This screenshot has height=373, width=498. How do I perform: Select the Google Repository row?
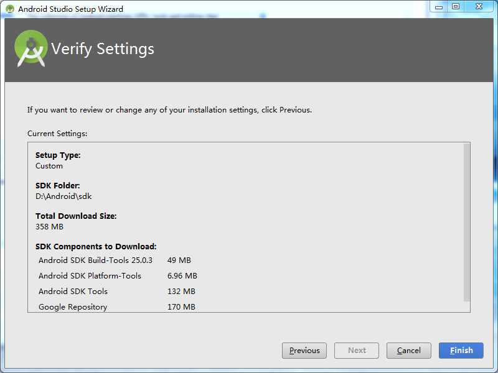[x=117, y=307]
